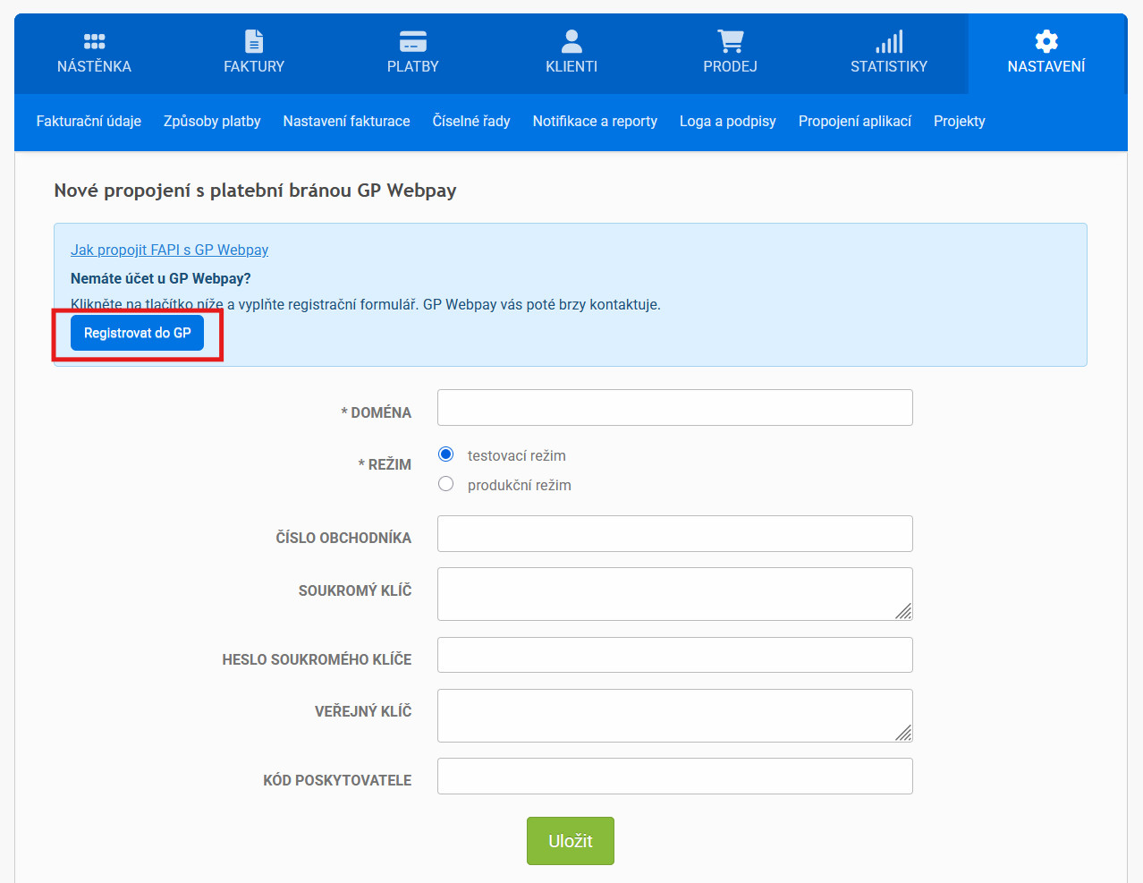The width and height of the screenshot is (1143, 883).
Task: Open Propojení aplikací section
Action: 855,121
